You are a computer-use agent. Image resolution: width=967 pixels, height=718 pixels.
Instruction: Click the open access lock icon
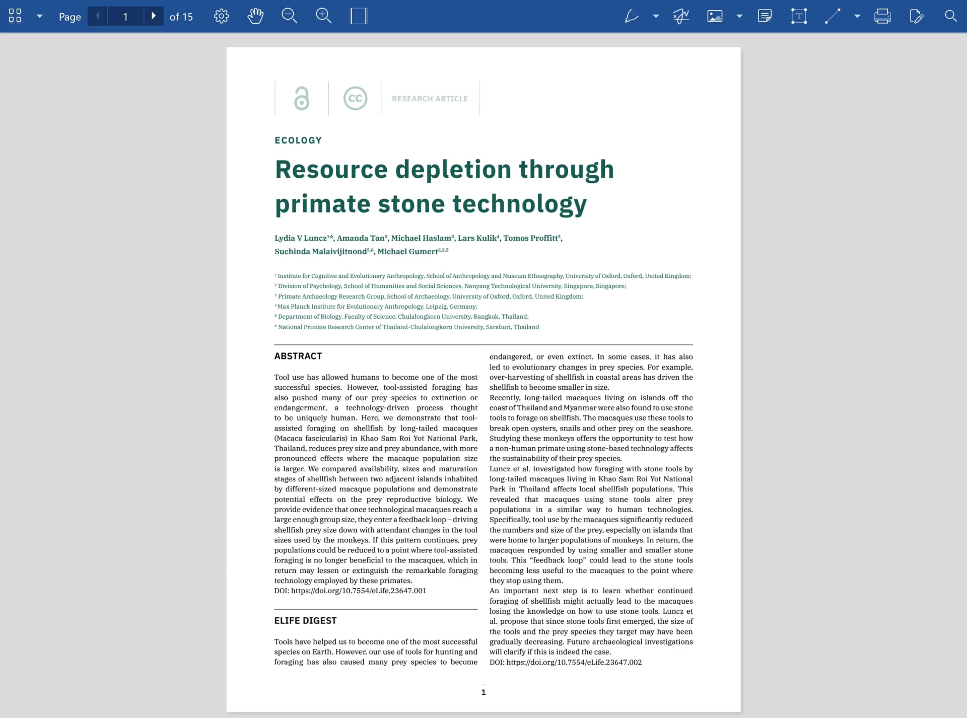[x=302, y=98]
